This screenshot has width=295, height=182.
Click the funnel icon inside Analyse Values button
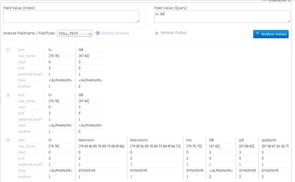coord(257,34)
